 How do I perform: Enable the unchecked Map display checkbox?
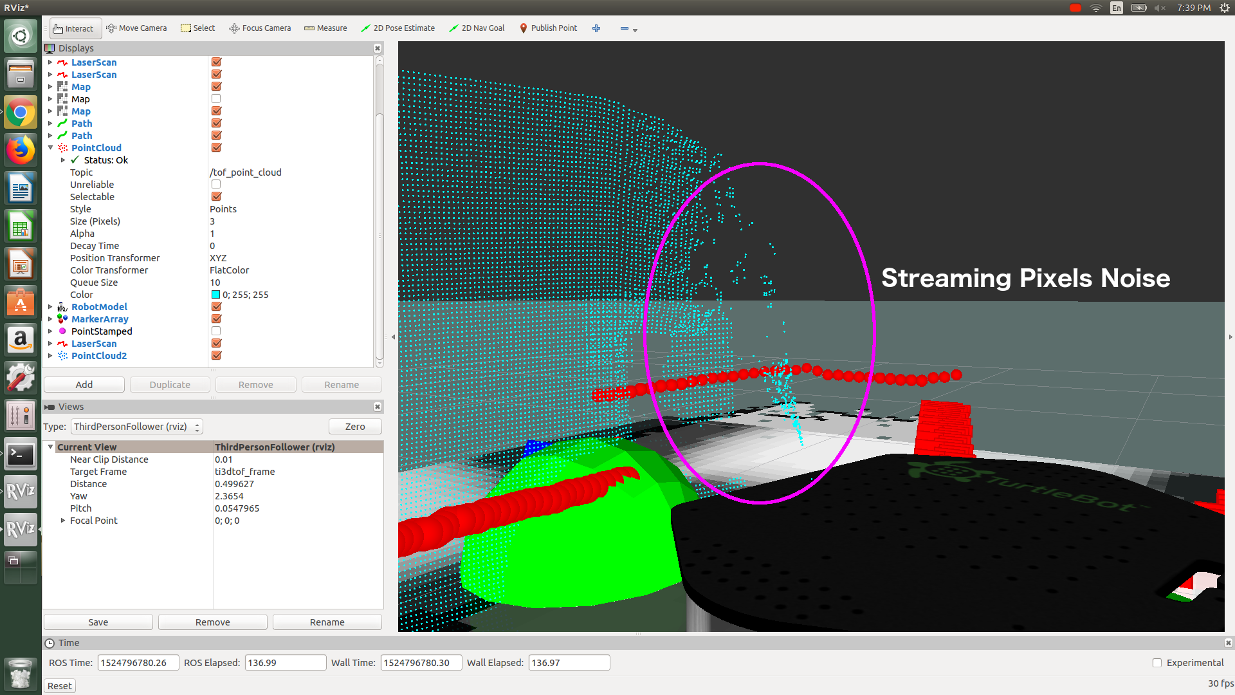[x=216, y=99]
